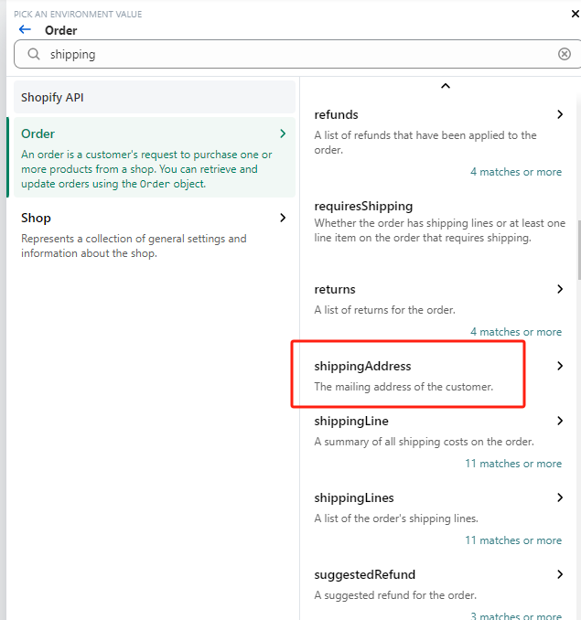
Task: Expand the shippingLines chevron
Action: click(x=560, y=497)
